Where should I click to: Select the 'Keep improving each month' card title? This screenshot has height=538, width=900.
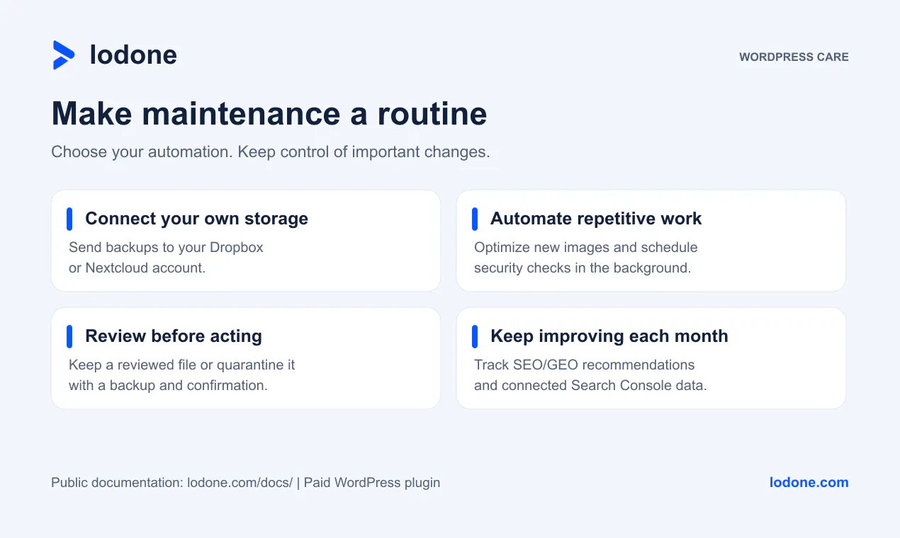[x=609, y=336]
